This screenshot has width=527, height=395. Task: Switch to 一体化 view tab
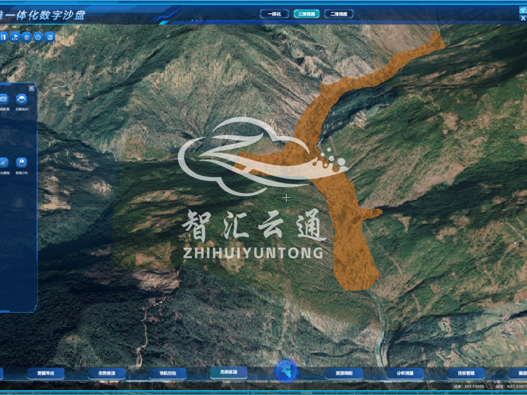[274, 14]
